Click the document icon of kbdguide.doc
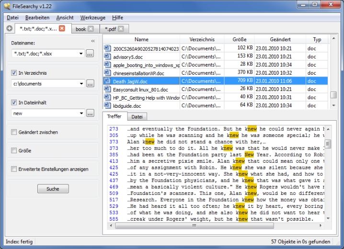Image resolution: width=344 pixels, height=249 pixels. tap(107, 105)
